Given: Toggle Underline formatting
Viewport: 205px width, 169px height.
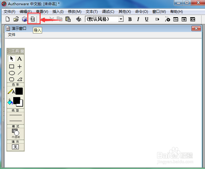Looking at the screenshot, I should click(147, 19).
